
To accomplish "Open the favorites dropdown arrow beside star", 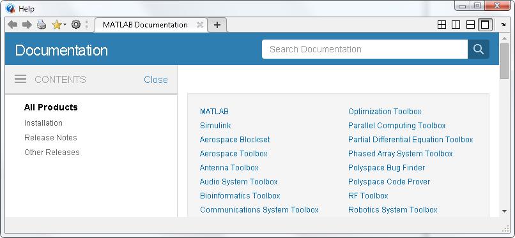I will [x=65, y=25].
